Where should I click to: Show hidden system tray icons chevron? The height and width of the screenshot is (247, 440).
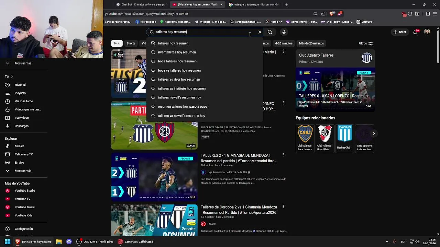[387, 242]
